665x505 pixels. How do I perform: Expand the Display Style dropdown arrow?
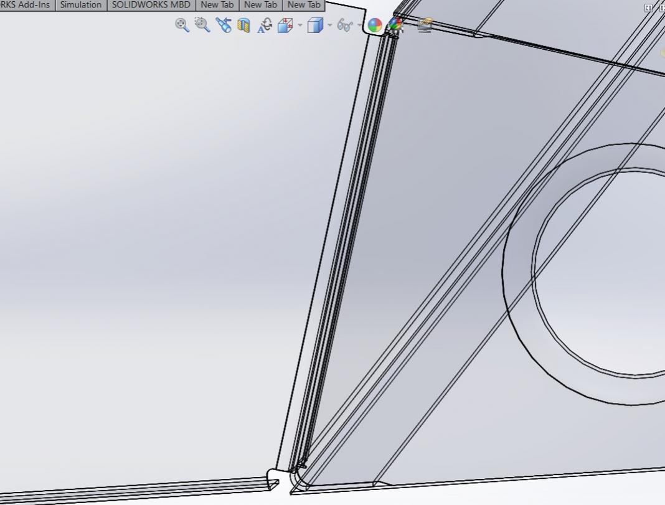click(329, 26)
